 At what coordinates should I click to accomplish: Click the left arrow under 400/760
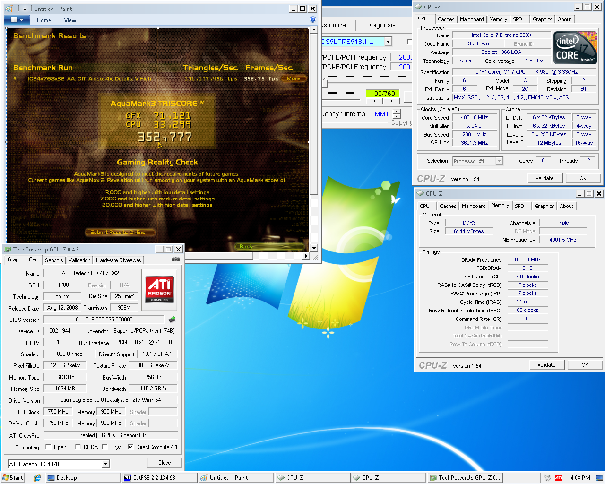click(x=374, y=101)
